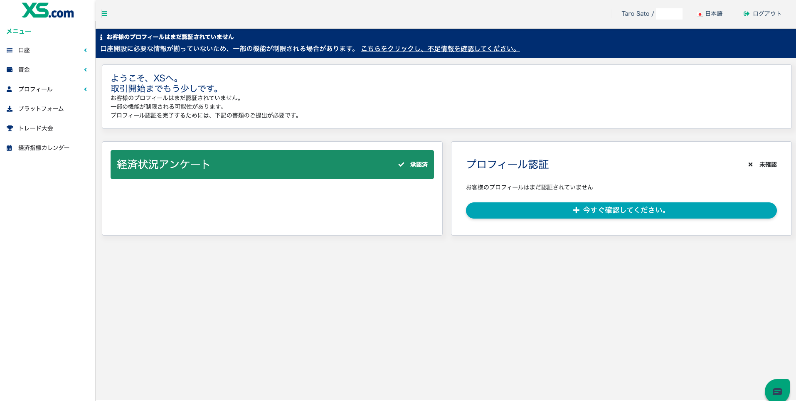Click the info icon in blue banner
The width and height of the screenshot is (796, 401).
click(101, 37)
